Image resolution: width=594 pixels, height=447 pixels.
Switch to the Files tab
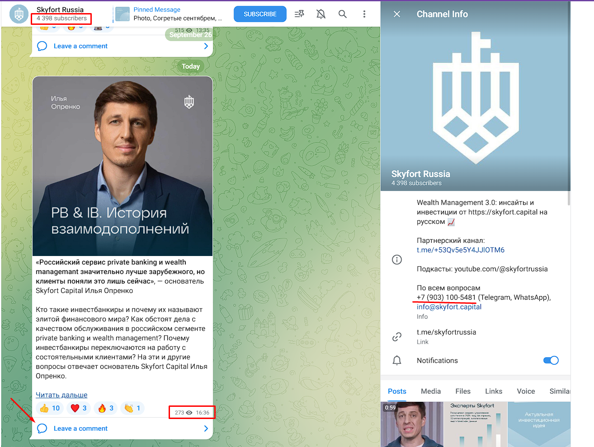tap(463, 391)
